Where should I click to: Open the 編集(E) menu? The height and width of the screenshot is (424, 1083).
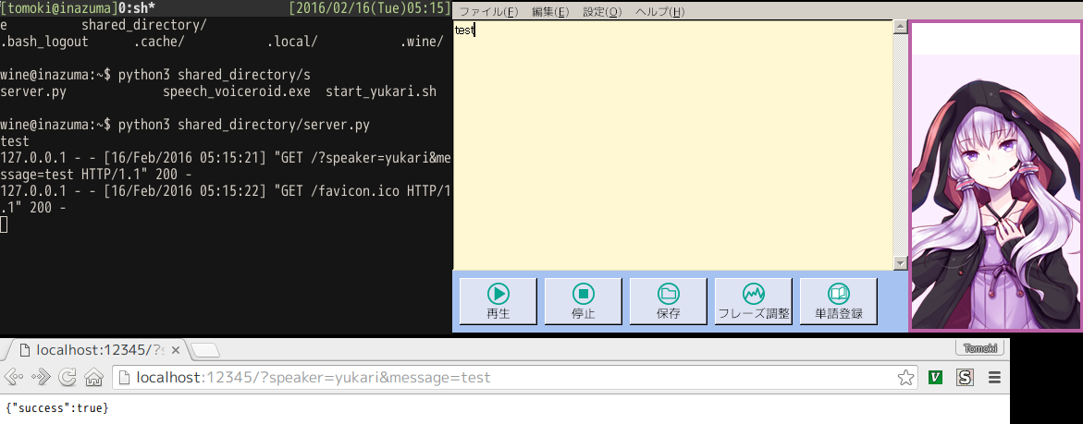coord(550,12)
